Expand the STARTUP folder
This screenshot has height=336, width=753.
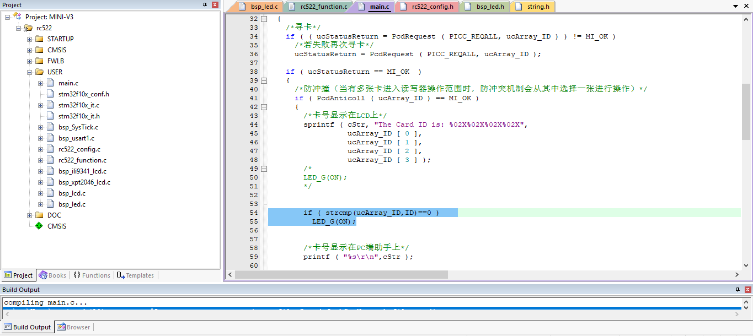tap(30, 39)
